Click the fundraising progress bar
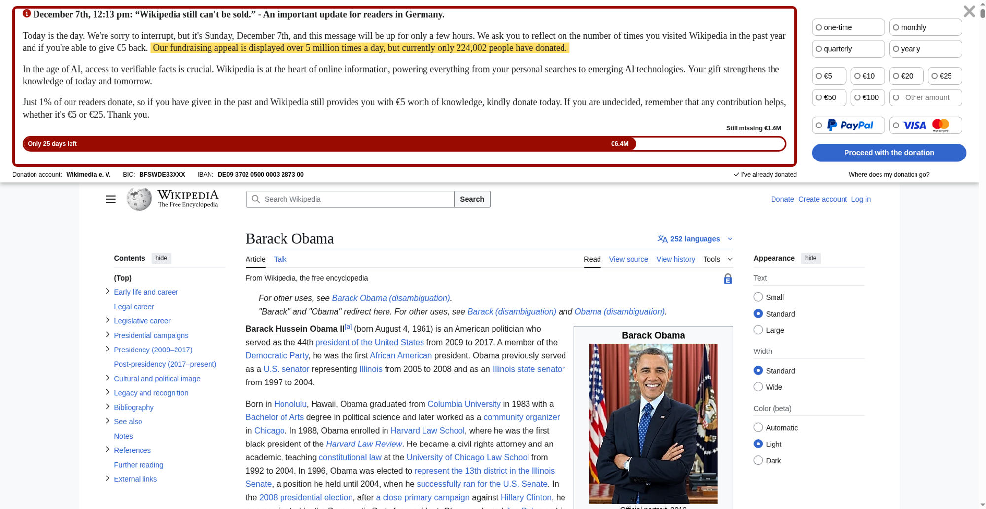986x509 pixels. [x=404, y=144]
